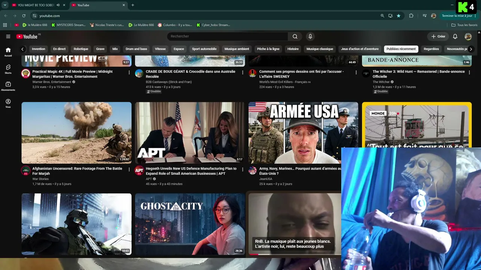Start voice search with the microphone
481x270 pixels.
coord(310,36)
